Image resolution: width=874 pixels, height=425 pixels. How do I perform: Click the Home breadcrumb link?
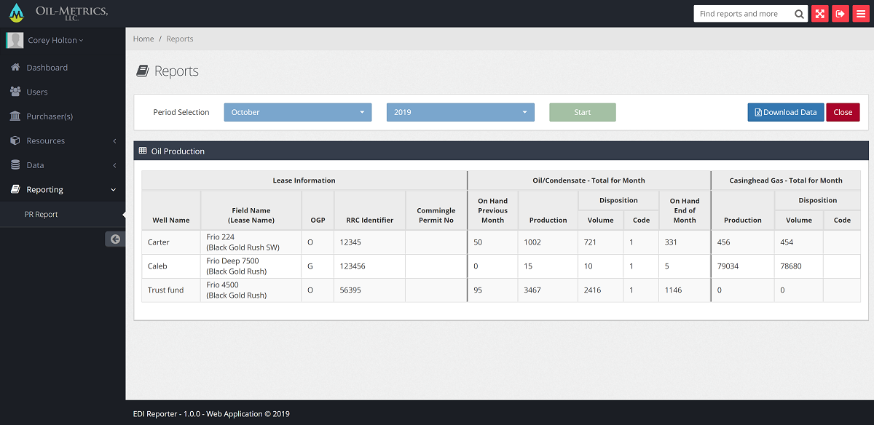coord(143,39)
